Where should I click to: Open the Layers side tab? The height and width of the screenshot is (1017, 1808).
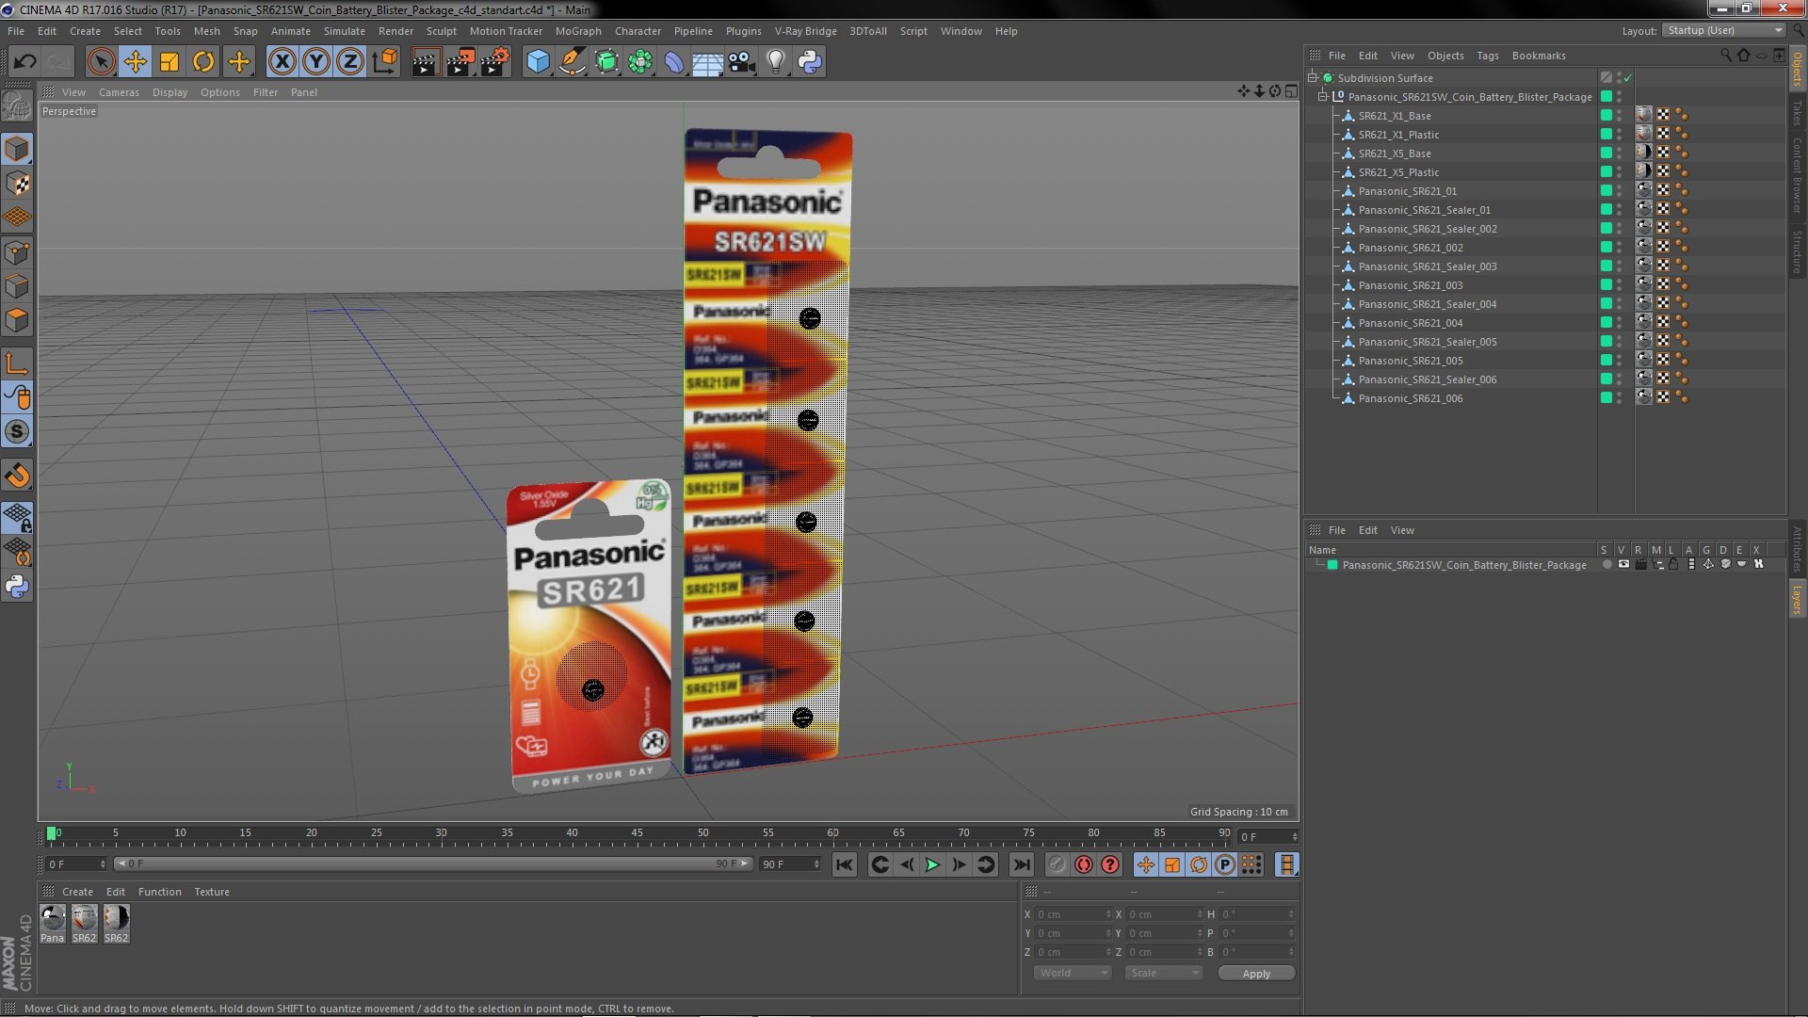click(x=1797, y=599)
